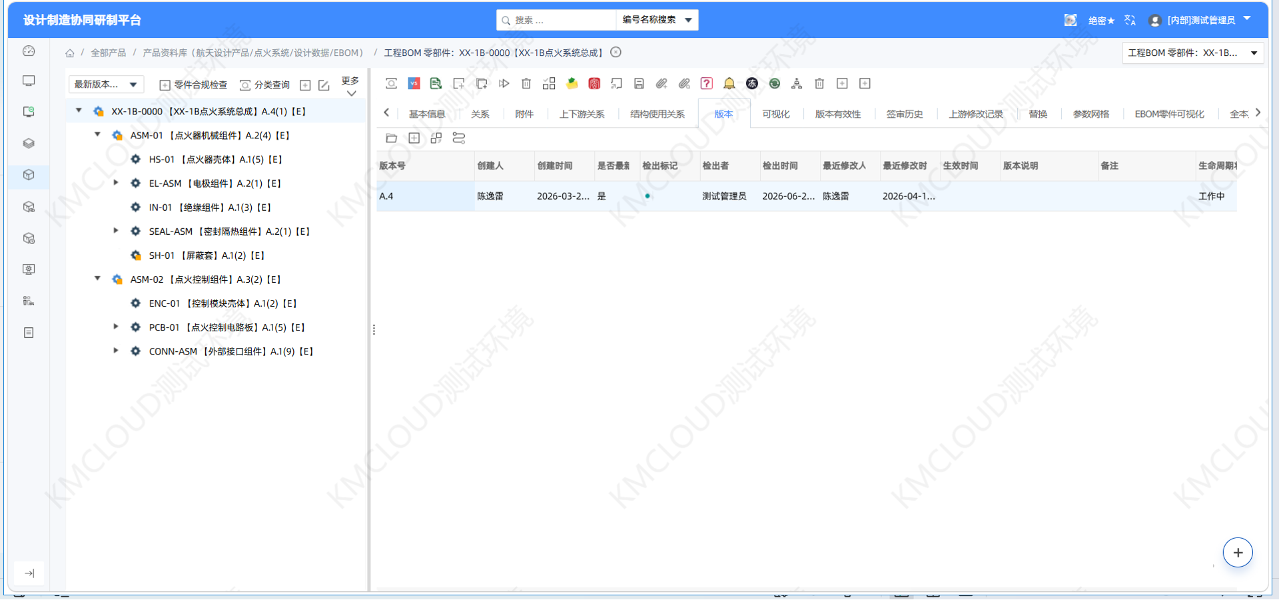Collapse the ASM-01 tree node arrow
Viewport: 1279px width, 600px height.
pyautogui.click(x=97, y=134)
